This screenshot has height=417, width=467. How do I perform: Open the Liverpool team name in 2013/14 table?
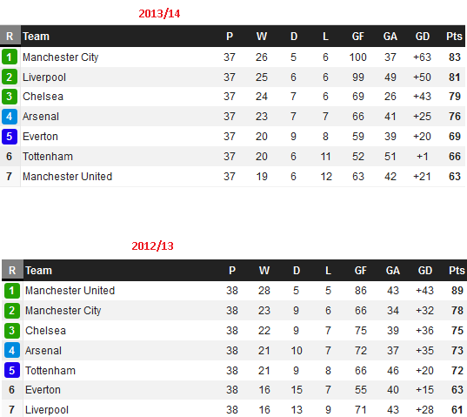[x=44, y=77]
